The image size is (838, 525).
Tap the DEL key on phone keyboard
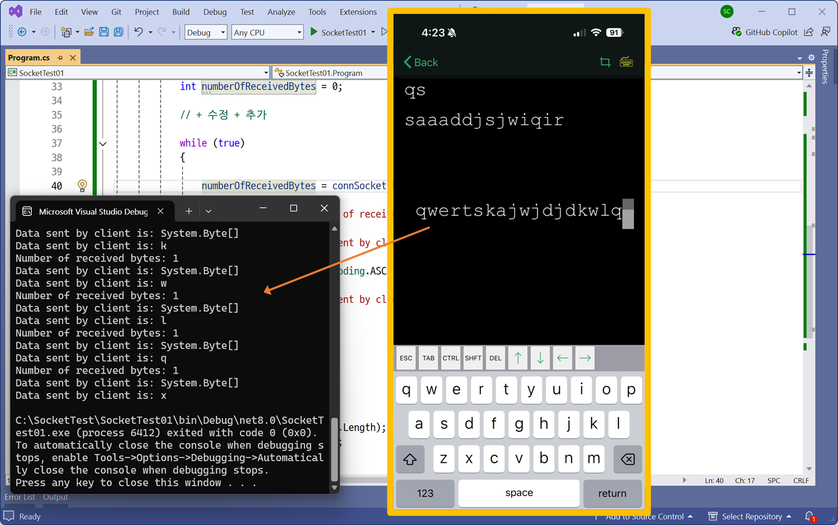click(x=495, y=358)
